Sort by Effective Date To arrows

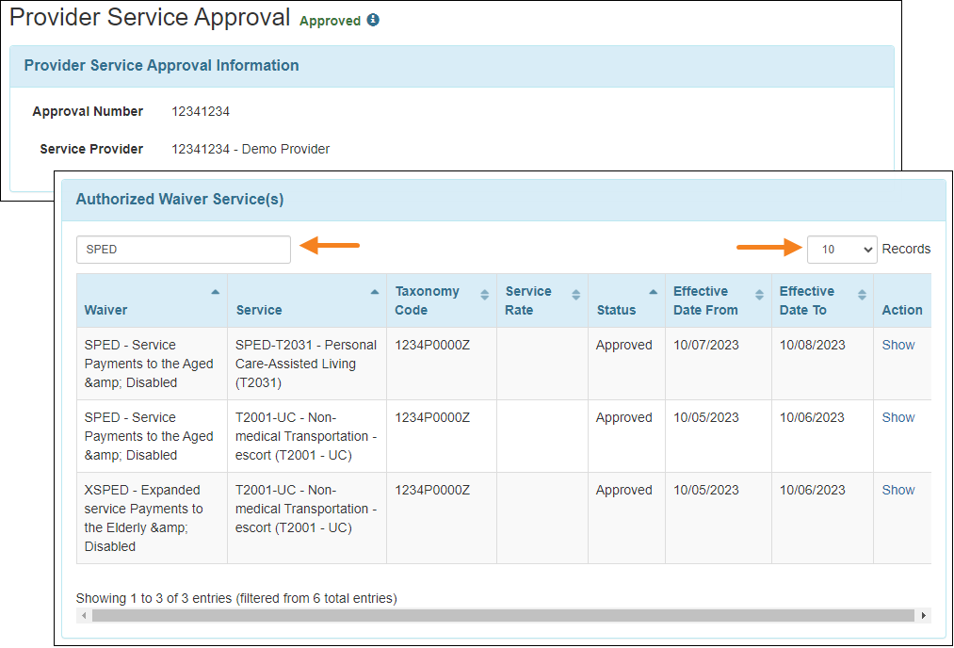pyautogui.click(x=862, y=295)
